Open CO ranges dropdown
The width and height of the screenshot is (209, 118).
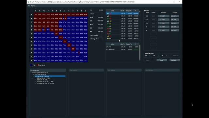[175, 20]
